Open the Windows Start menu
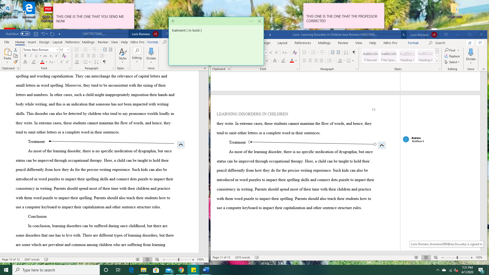The height and width of the screenshot is (275, 489). click(6, 270)
